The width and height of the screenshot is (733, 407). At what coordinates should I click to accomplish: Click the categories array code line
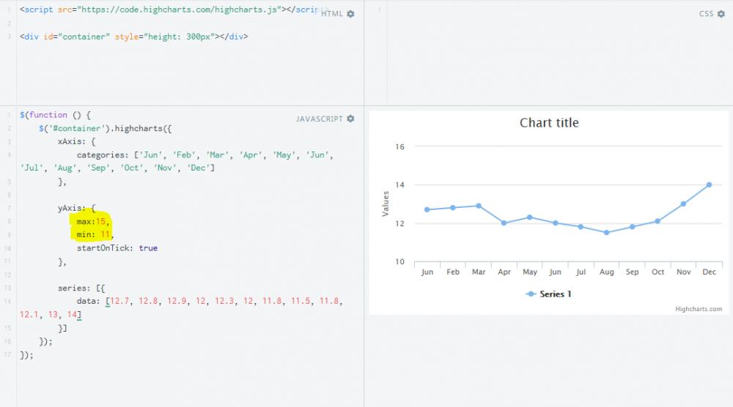177,162
